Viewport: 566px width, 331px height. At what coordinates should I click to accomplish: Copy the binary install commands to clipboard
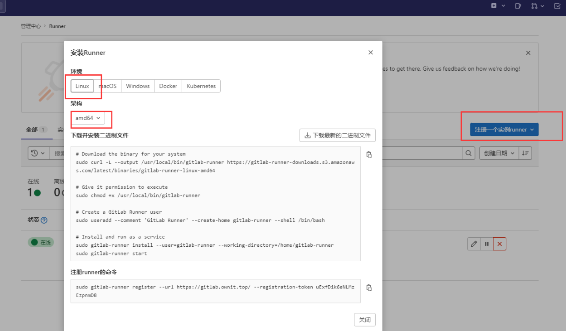(x=369, y=154)
